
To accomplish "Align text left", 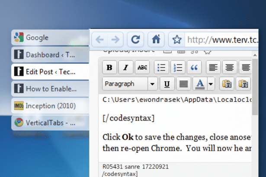I will click(213, 67).
